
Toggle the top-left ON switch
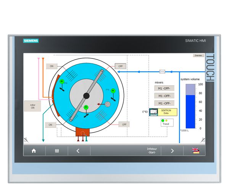(52, 66)
